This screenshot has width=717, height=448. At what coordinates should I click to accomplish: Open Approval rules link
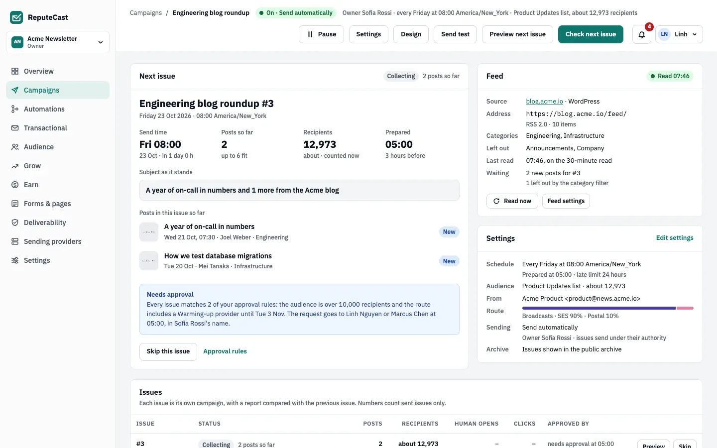point(225,351)
